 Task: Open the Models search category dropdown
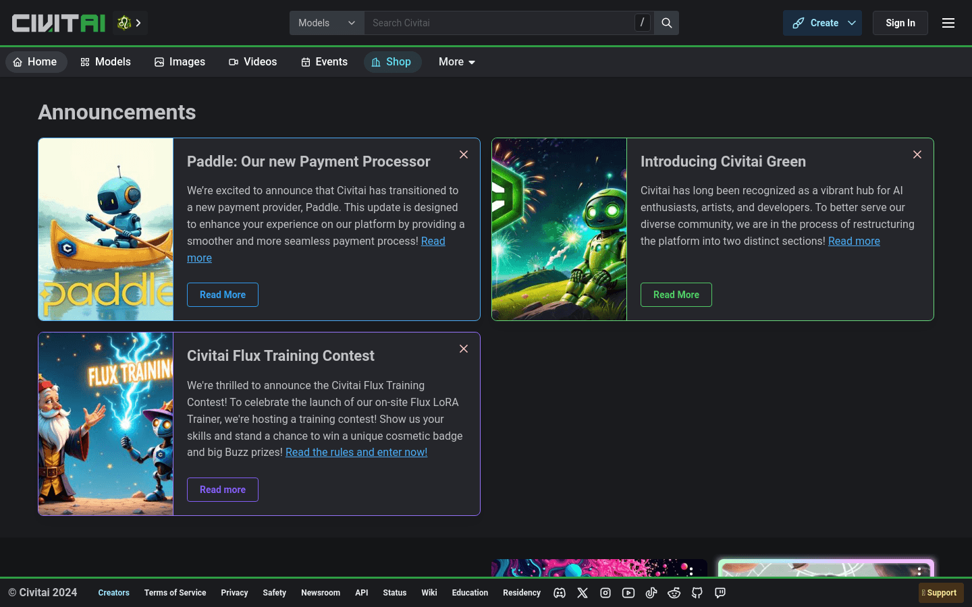point(327,23)
